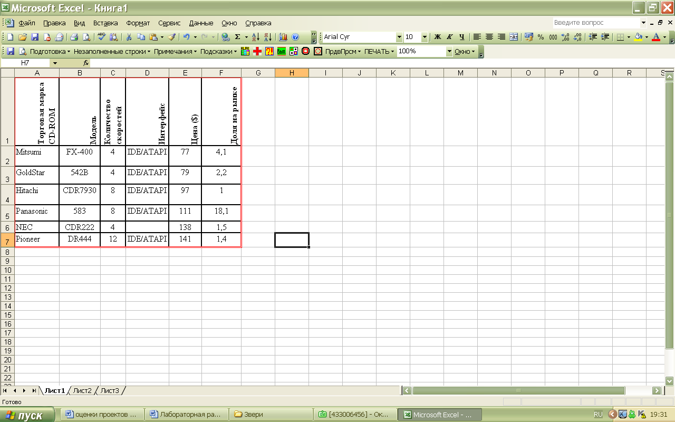Image resolution: width=675 pixels, height=422 pixels.
Task: Click the Open file folder icon
Action: tap(23, 37)
